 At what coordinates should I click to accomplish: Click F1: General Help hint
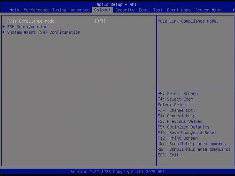(x=176, y=116)
